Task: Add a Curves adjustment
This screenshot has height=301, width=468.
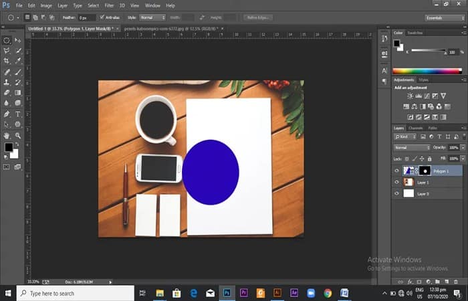Action: point(427,96)
